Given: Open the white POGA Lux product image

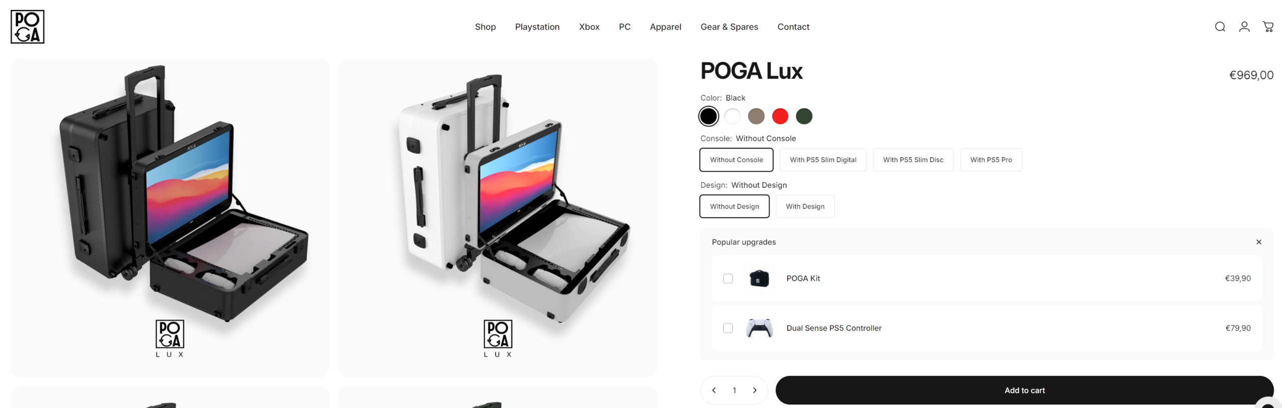Looking at the screenshot, I should coord(497,218).
